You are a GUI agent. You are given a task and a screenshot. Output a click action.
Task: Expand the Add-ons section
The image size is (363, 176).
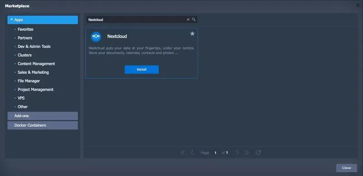(x=43, y=116)
